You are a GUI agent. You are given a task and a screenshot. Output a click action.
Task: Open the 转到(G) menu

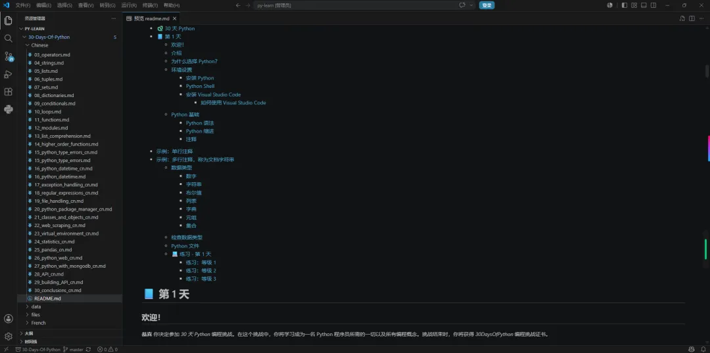107,5
